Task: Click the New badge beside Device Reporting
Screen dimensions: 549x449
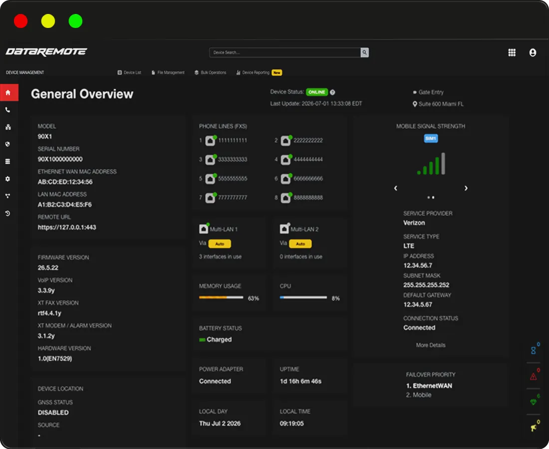Action: tap(277, 72)
